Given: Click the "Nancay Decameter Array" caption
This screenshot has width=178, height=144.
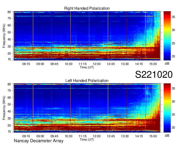Looking at the screenshot, I should (x=38, y=141).
